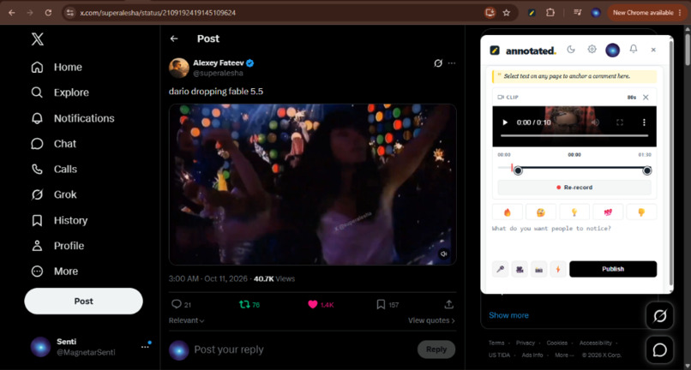Publish the annotation

(x=613, y=269)
